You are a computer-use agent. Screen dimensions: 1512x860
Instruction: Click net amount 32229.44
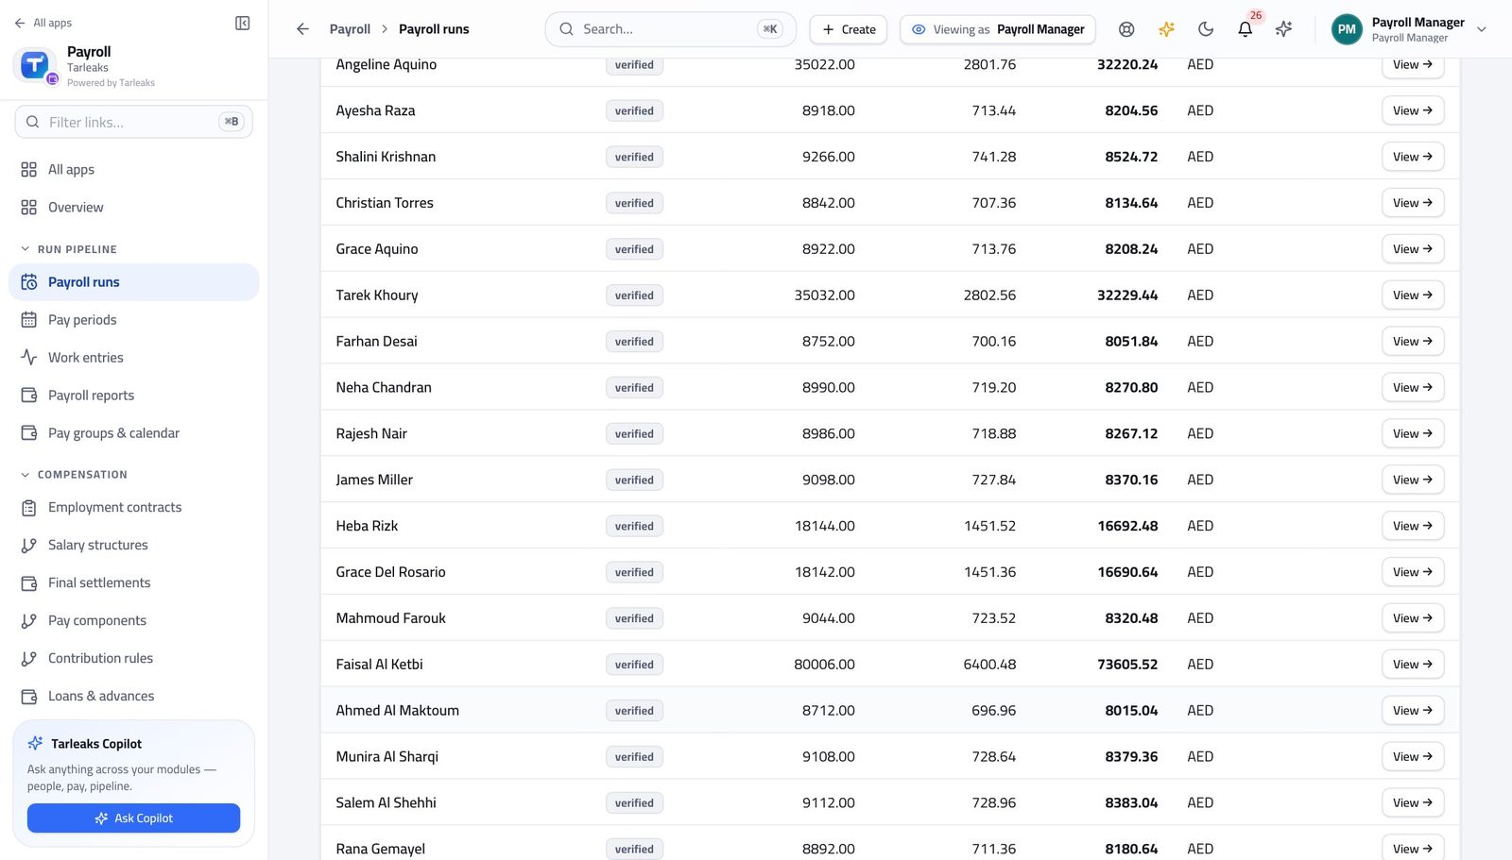pyautogui.click(x=1126, y=295)
